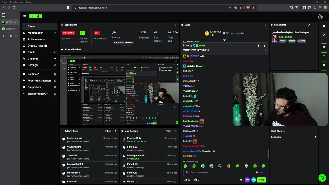Click the lightning bolt icon in right widget rail
The image size is (329, 185).
(324, 56)
